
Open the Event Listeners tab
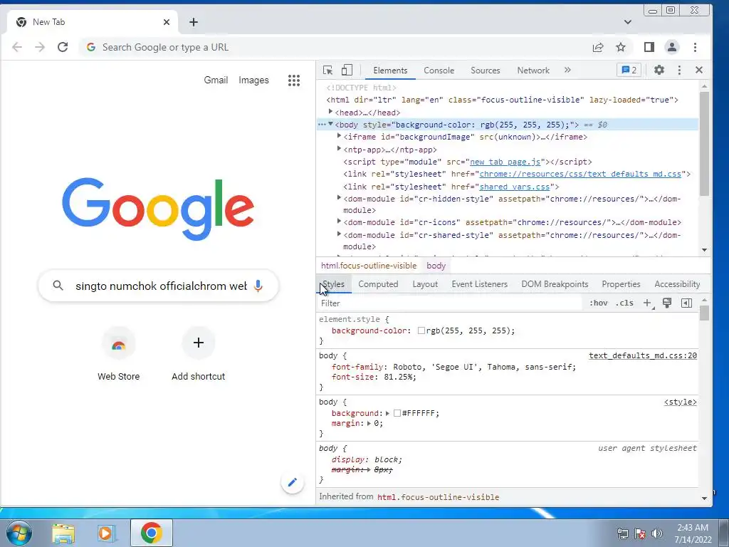coord(479,283)
